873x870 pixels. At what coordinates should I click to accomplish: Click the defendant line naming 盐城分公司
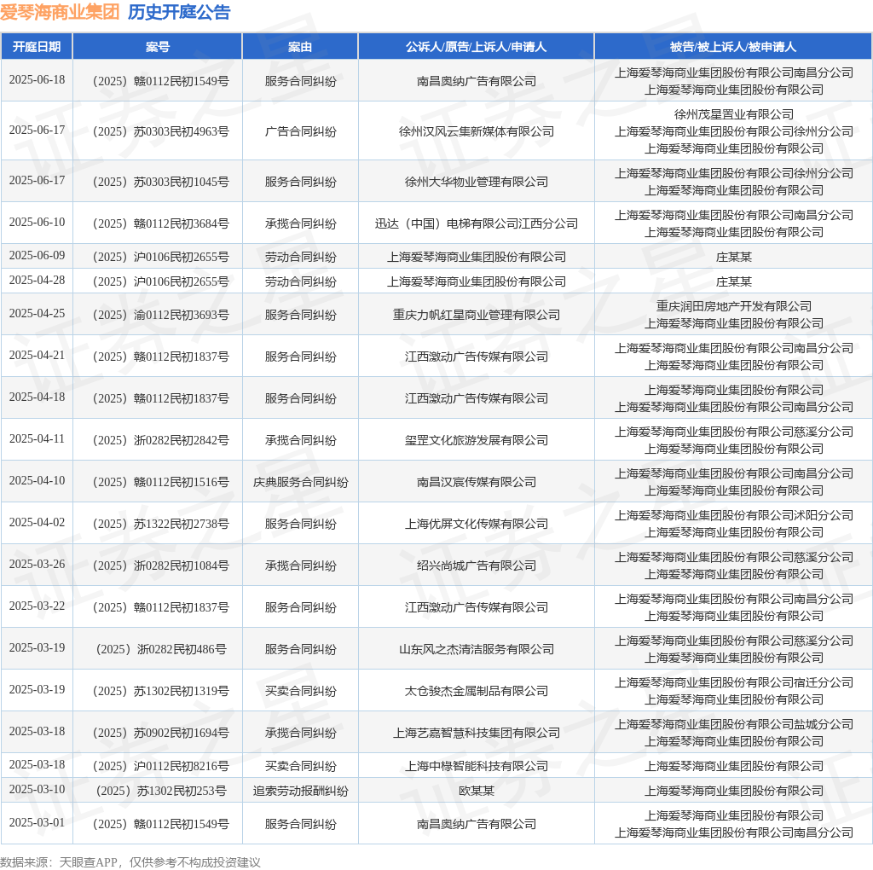(x=734, y=724)
